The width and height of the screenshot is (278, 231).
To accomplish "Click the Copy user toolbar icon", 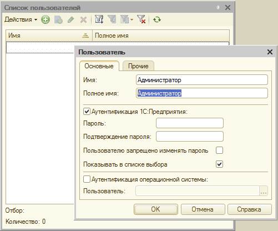I will (x=58, y=20).
